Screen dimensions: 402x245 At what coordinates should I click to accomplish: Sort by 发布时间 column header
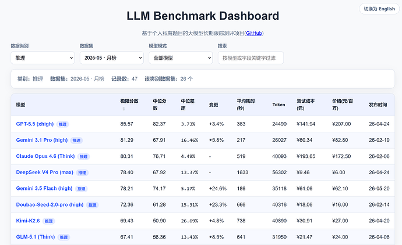click(x=378, y=105)
